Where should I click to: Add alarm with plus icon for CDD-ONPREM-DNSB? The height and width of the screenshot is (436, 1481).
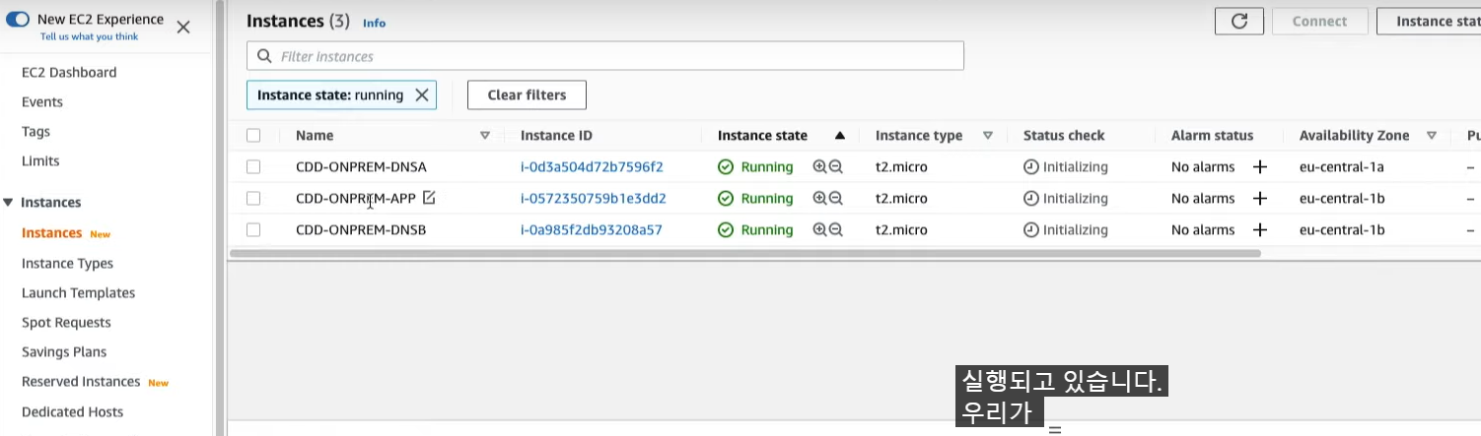tap(1260, 230)
